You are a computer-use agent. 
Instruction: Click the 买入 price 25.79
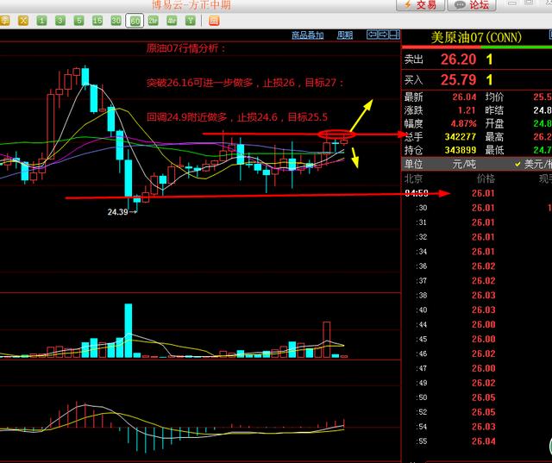point(458,79)
